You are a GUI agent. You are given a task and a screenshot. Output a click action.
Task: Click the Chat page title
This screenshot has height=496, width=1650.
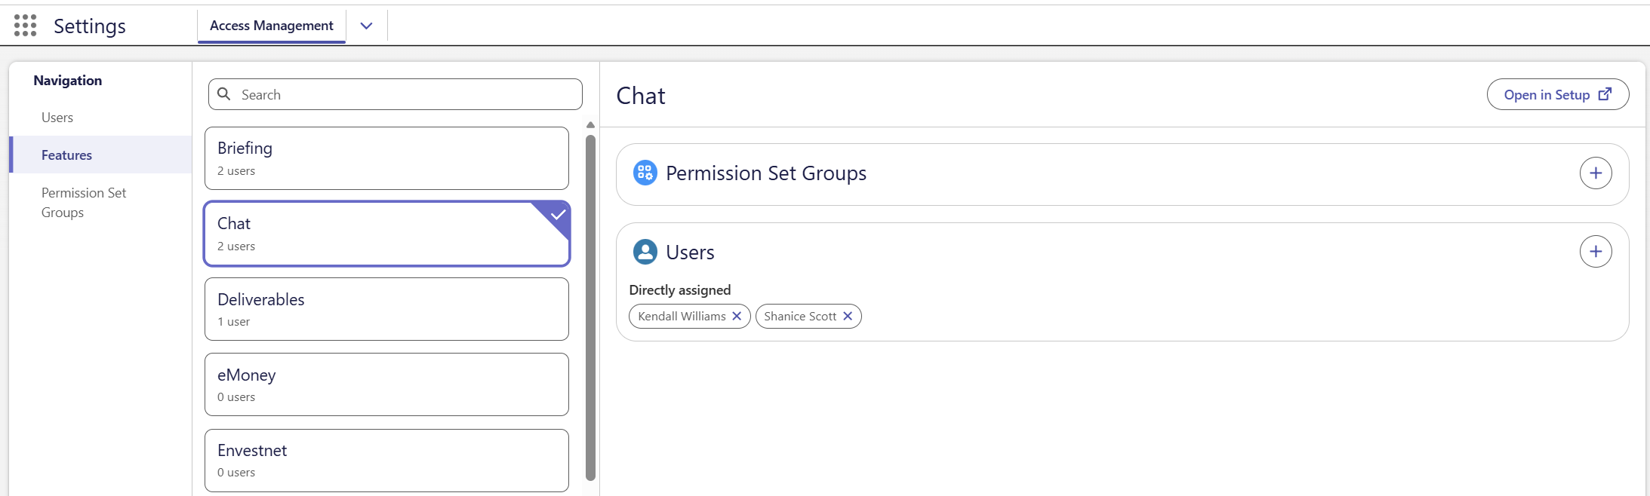(x=641, y=96)
